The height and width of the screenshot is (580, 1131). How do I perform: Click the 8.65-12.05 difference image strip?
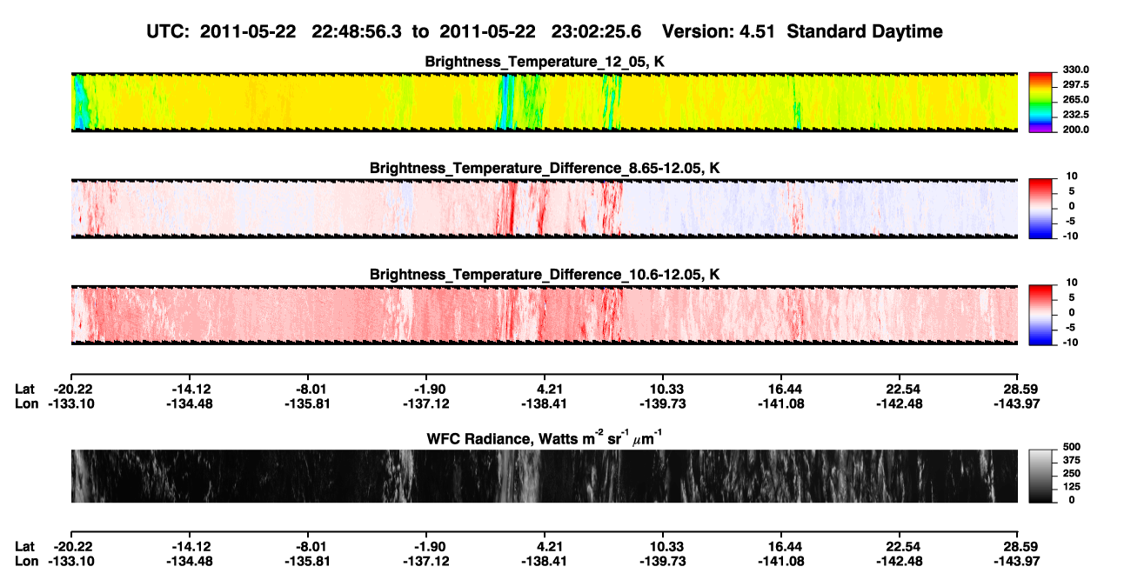click(545, 209)
